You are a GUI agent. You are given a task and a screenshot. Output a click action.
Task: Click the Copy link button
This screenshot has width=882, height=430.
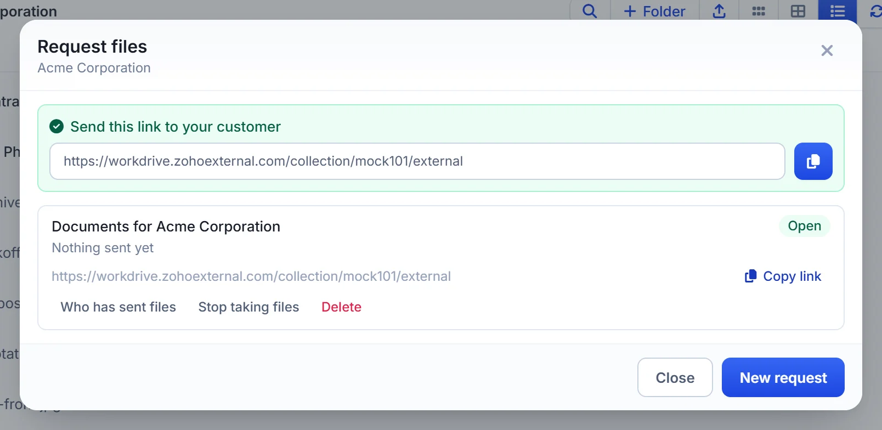(x=783, y=276)
